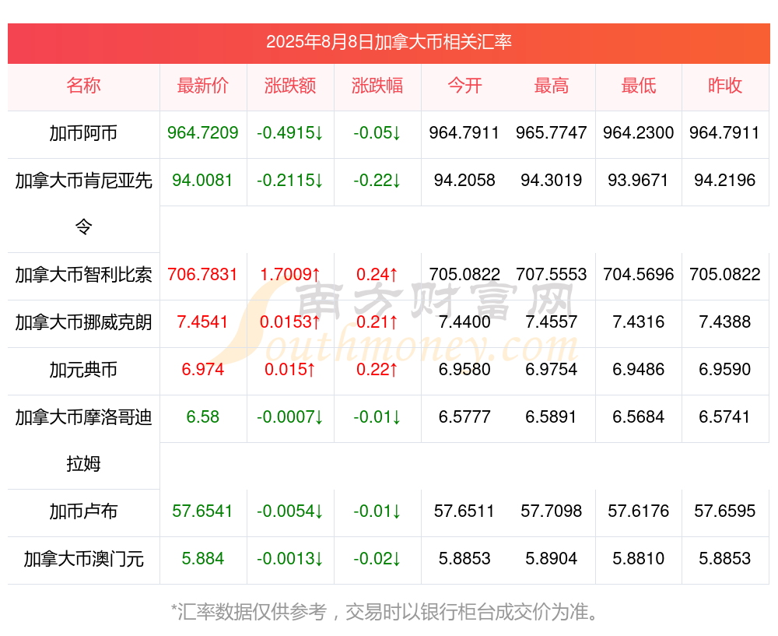Click change amount 0.015↑
The width and height of the screenshot is (778, 636).
tap(290, 370)
